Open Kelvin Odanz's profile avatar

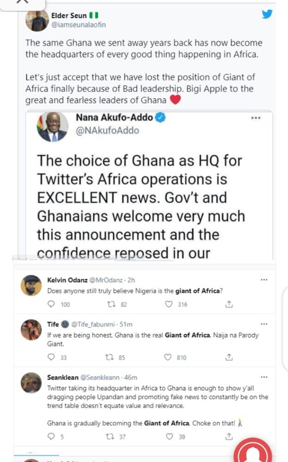pos(31,286)
